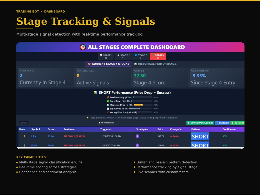Click the -6.458% change value
The width and height of the screenshot is (260, 195).
tap(174, 145)
